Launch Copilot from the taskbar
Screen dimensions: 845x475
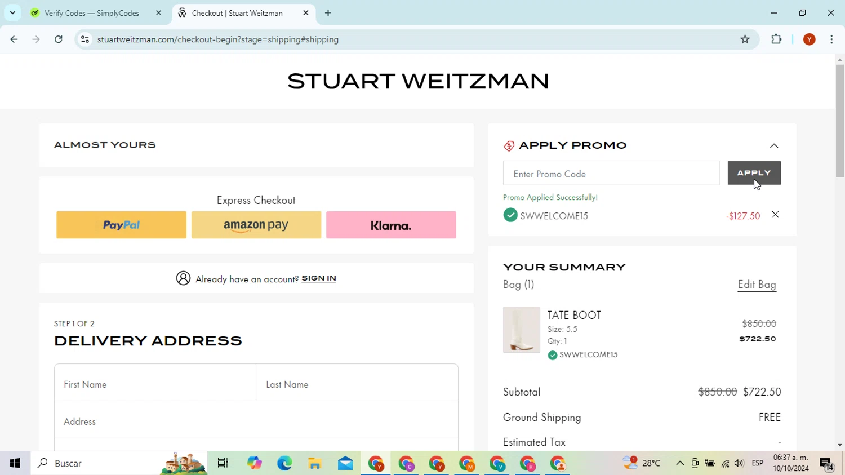coord(255,463)
